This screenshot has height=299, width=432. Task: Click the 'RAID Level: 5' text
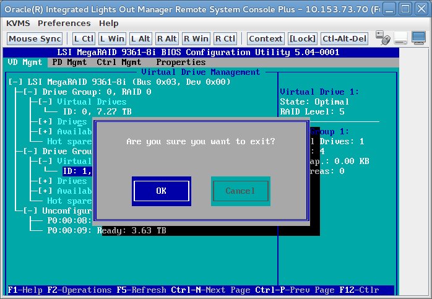312,111
